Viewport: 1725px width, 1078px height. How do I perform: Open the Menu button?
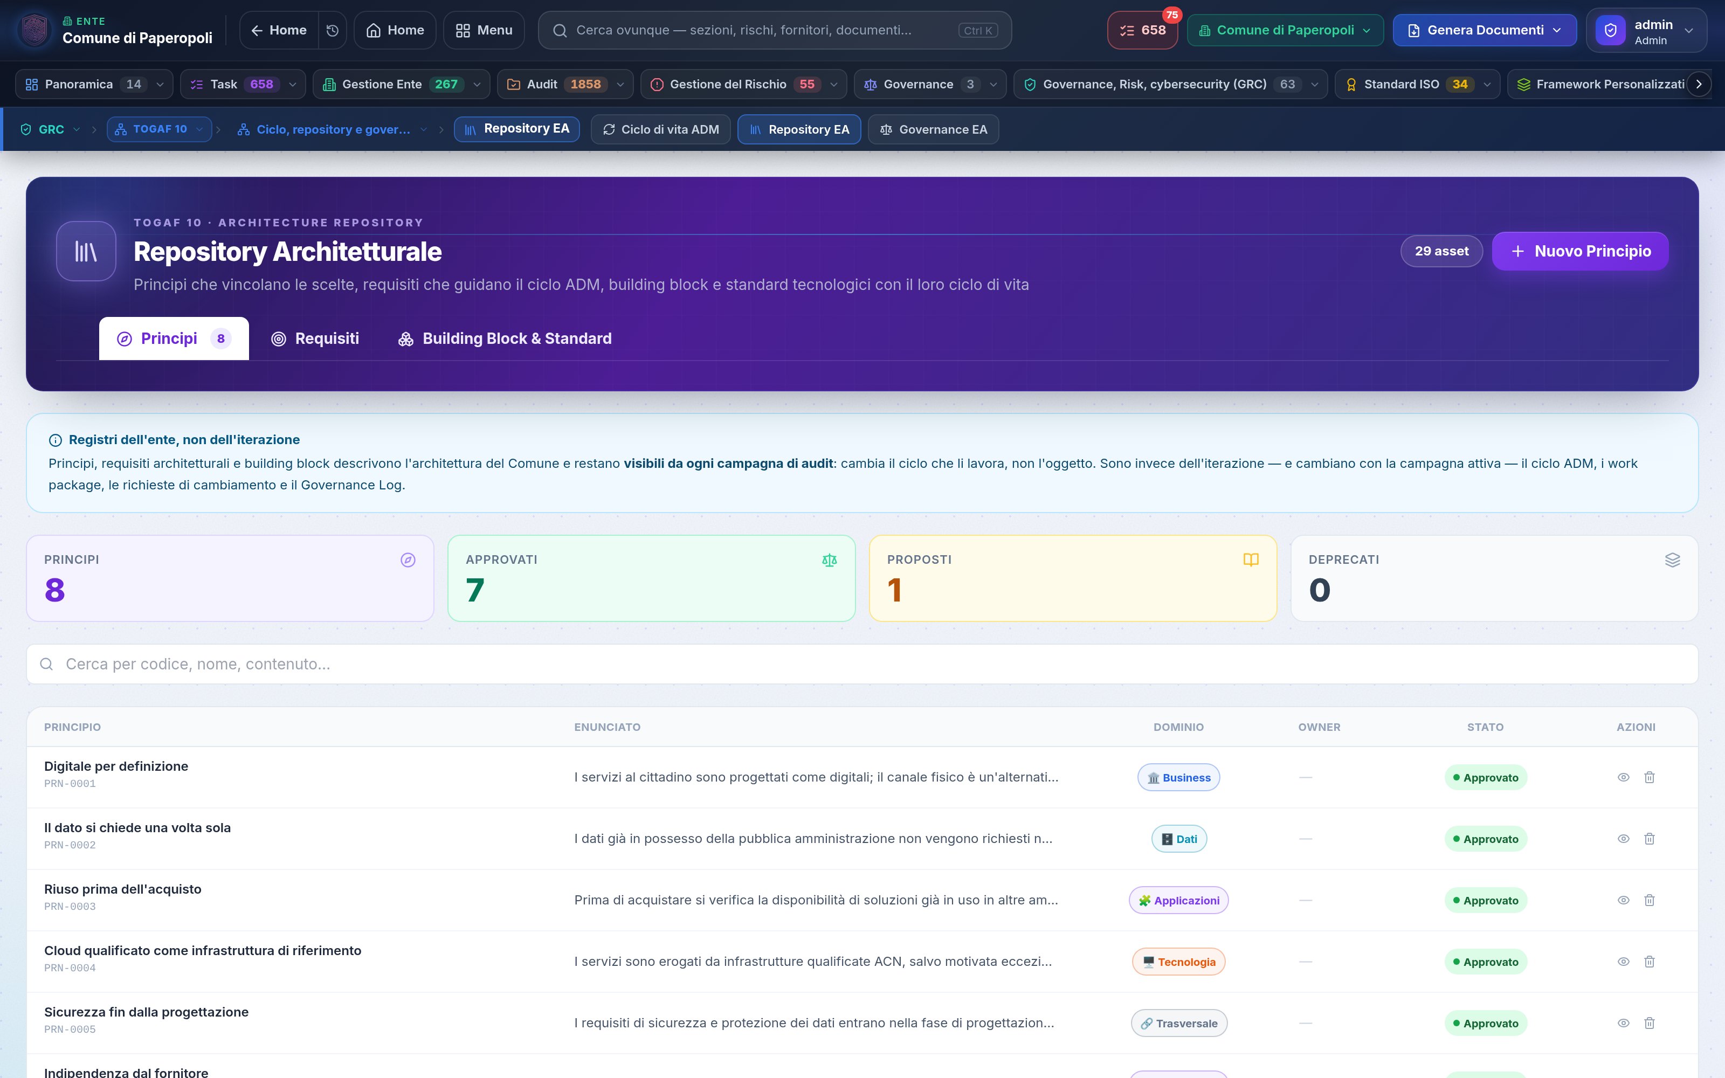pos(484,30)
